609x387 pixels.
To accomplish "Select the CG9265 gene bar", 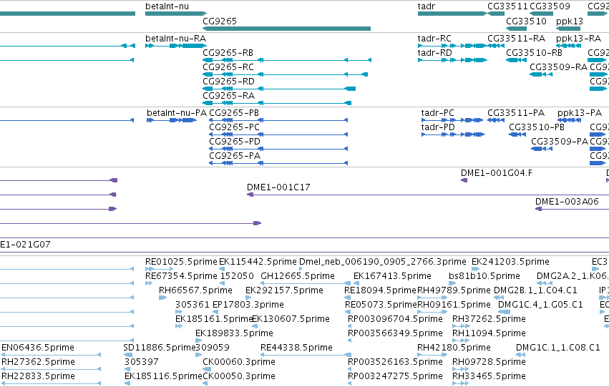I will (x=287, y=29).
